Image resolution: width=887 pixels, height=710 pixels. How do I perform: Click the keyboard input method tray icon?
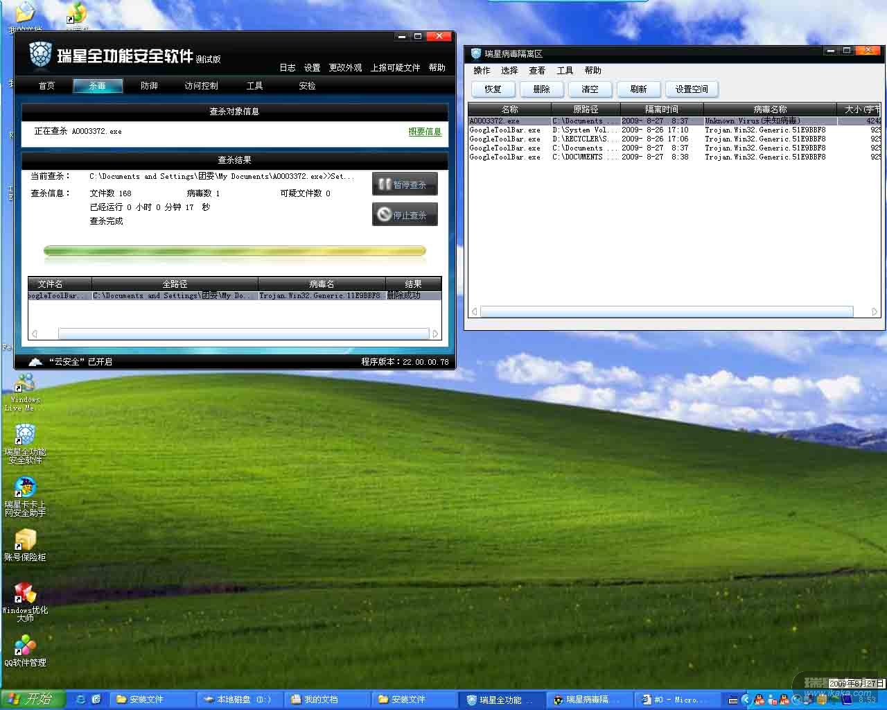(x=733, y=700)
